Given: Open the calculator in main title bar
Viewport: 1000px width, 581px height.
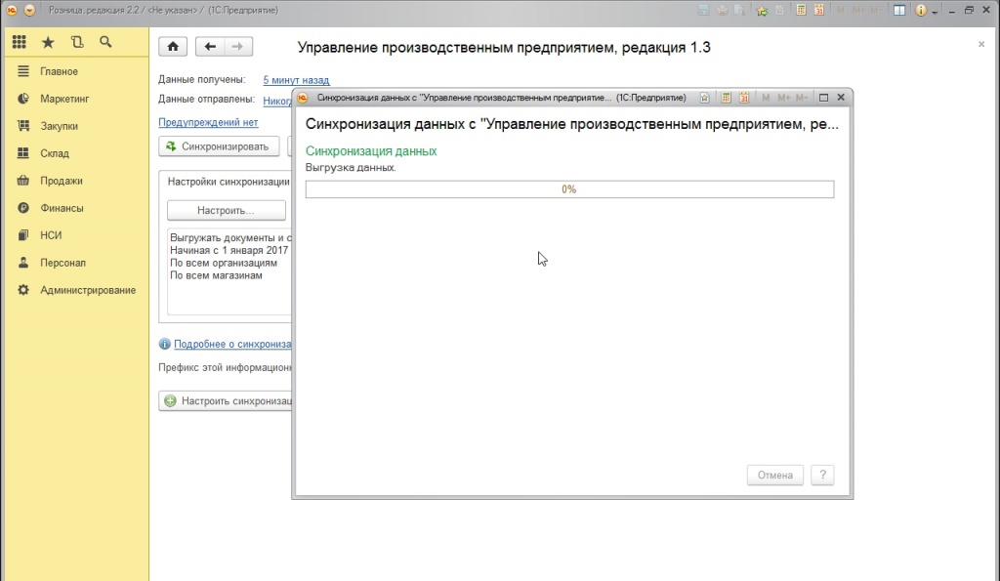Looking at the screenshot, I should 801,10.
